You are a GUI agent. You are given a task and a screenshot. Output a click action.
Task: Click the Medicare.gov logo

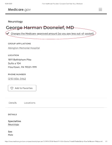pyautogui.click(x=19, y=10)
